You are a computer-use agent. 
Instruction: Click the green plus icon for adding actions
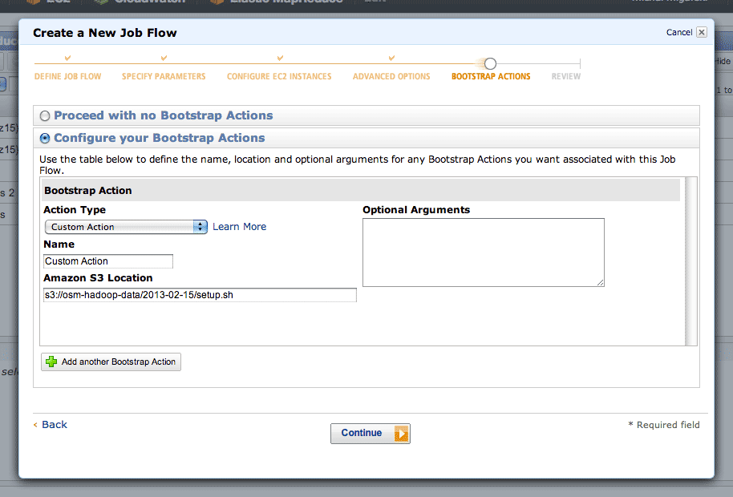(51, 362)
